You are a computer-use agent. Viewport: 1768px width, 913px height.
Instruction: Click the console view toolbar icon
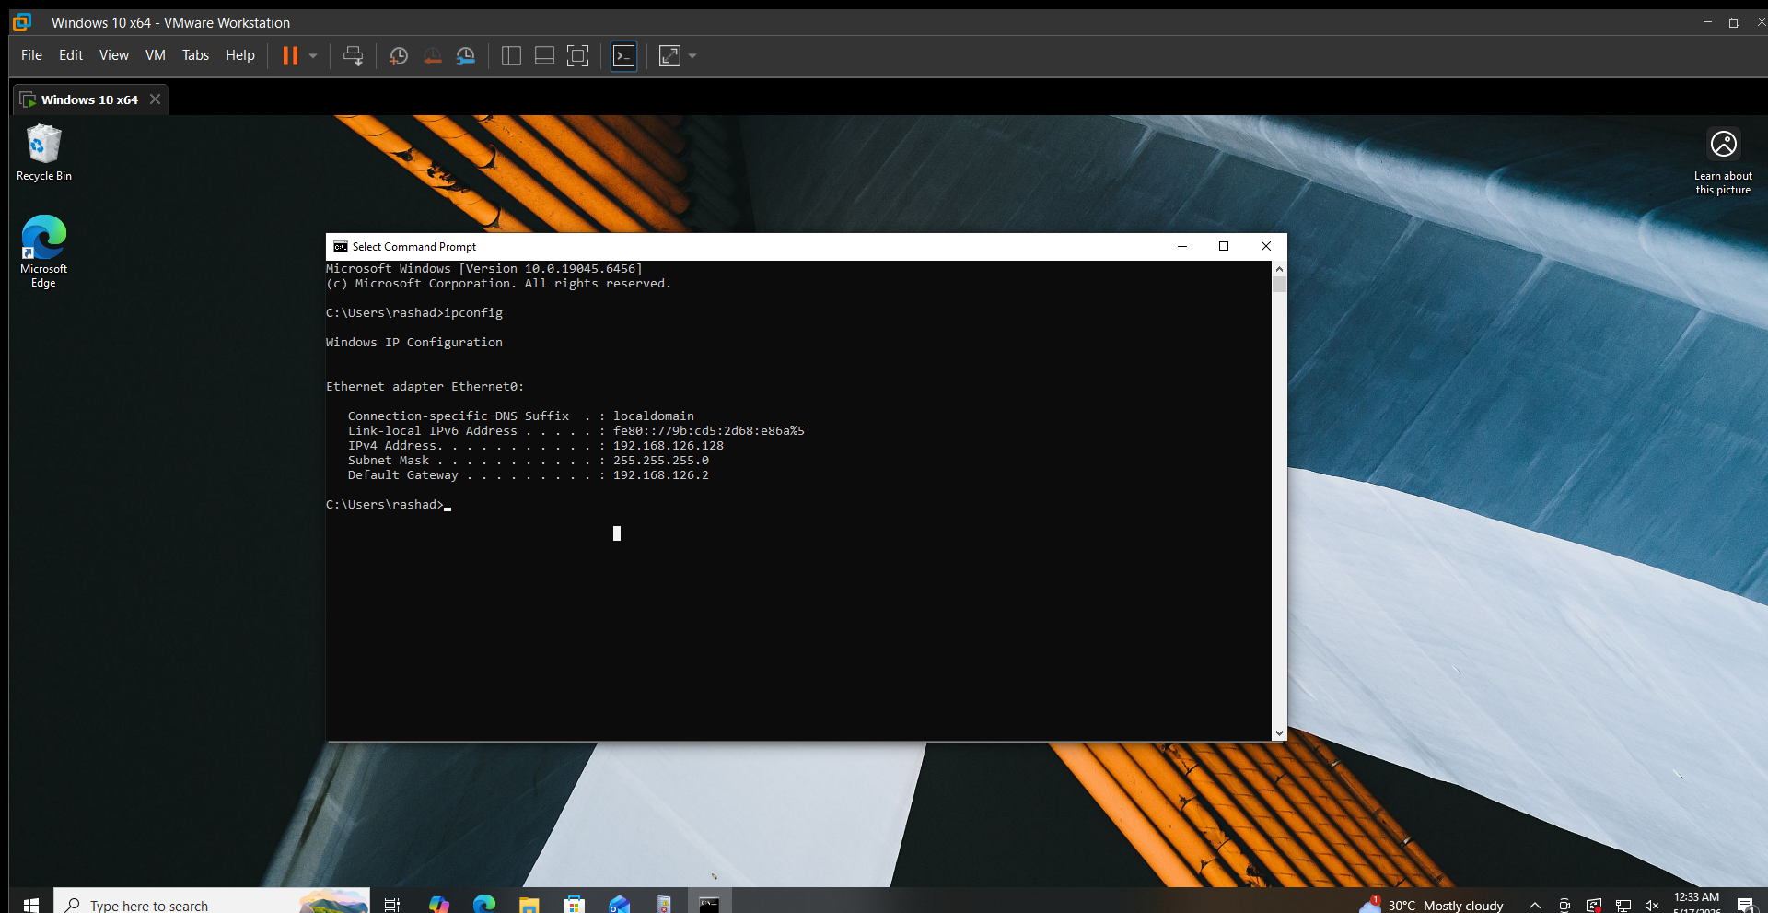pyautogui.click(x=623, y=56)
